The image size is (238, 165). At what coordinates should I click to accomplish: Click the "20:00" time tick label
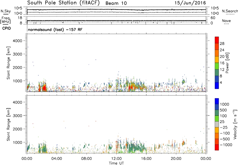point(176,159)
